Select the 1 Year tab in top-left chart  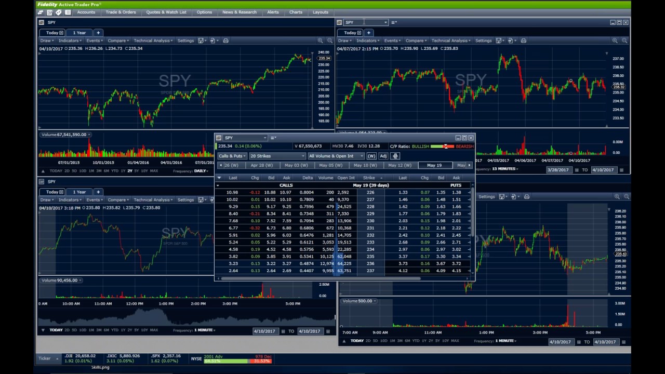point(79,33)
